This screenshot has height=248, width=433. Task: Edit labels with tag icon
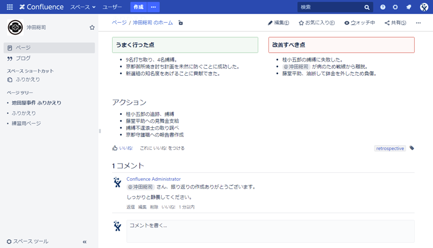point(412,148)
